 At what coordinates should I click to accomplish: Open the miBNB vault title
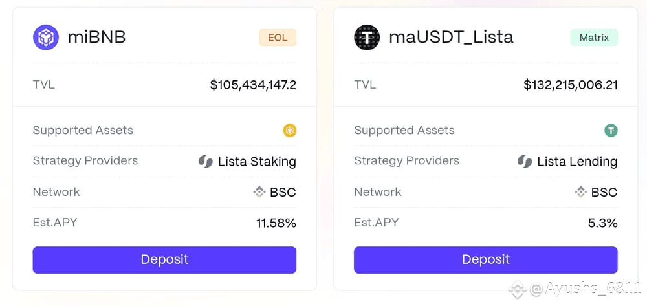click(x=96, y=38)
